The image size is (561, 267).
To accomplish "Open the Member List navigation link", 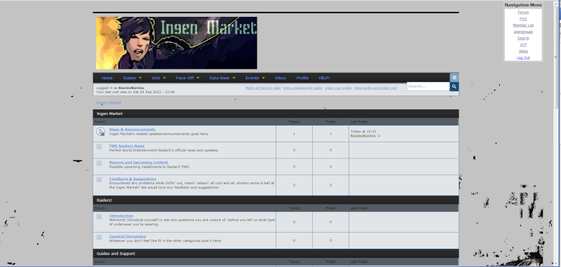I will [x=523, y=25].
